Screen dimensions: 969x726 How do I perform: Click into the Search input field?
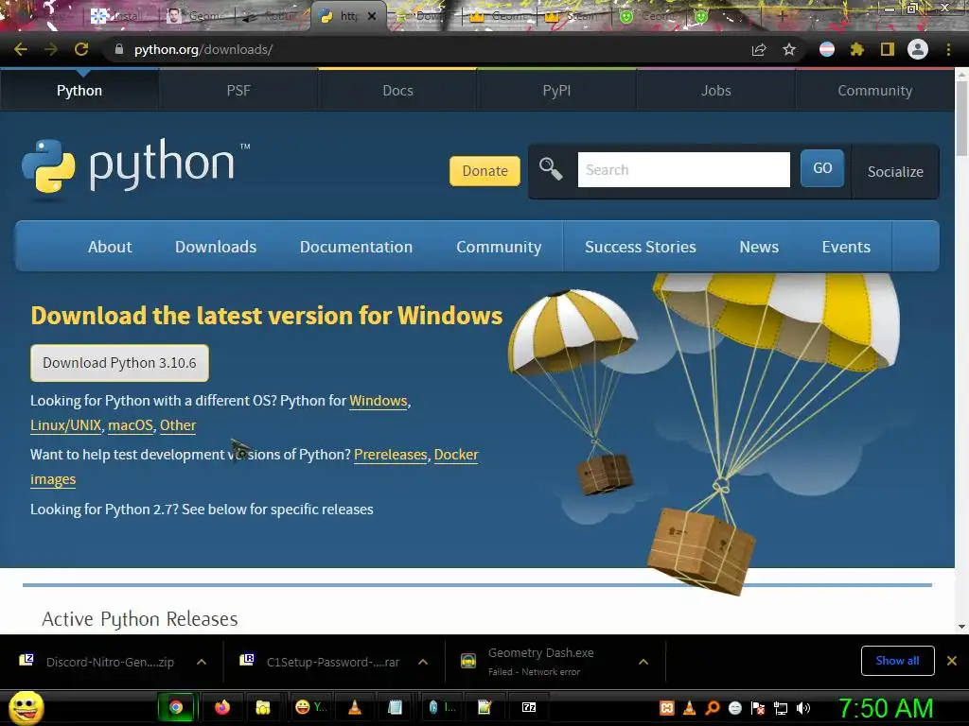(x=683, y=170)
